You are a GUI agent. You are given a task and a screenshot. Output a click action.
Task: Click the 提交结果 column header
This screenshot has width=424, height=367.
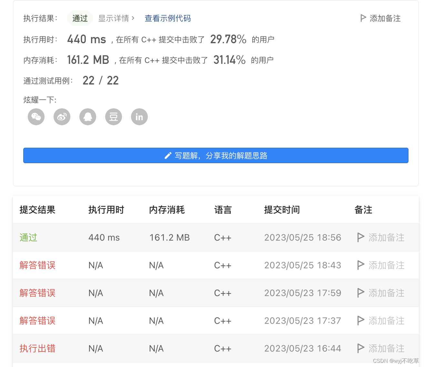coord(37,210)
